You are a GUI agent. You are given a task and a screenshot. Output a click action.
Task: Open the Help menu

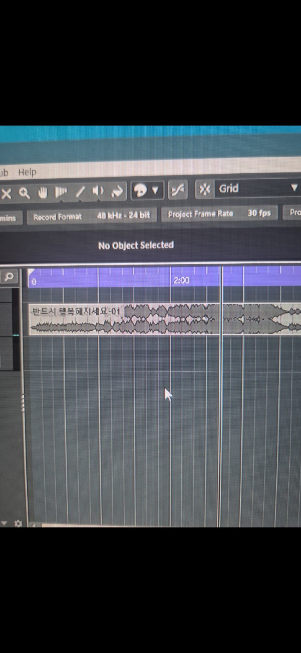tap(27, 172)
